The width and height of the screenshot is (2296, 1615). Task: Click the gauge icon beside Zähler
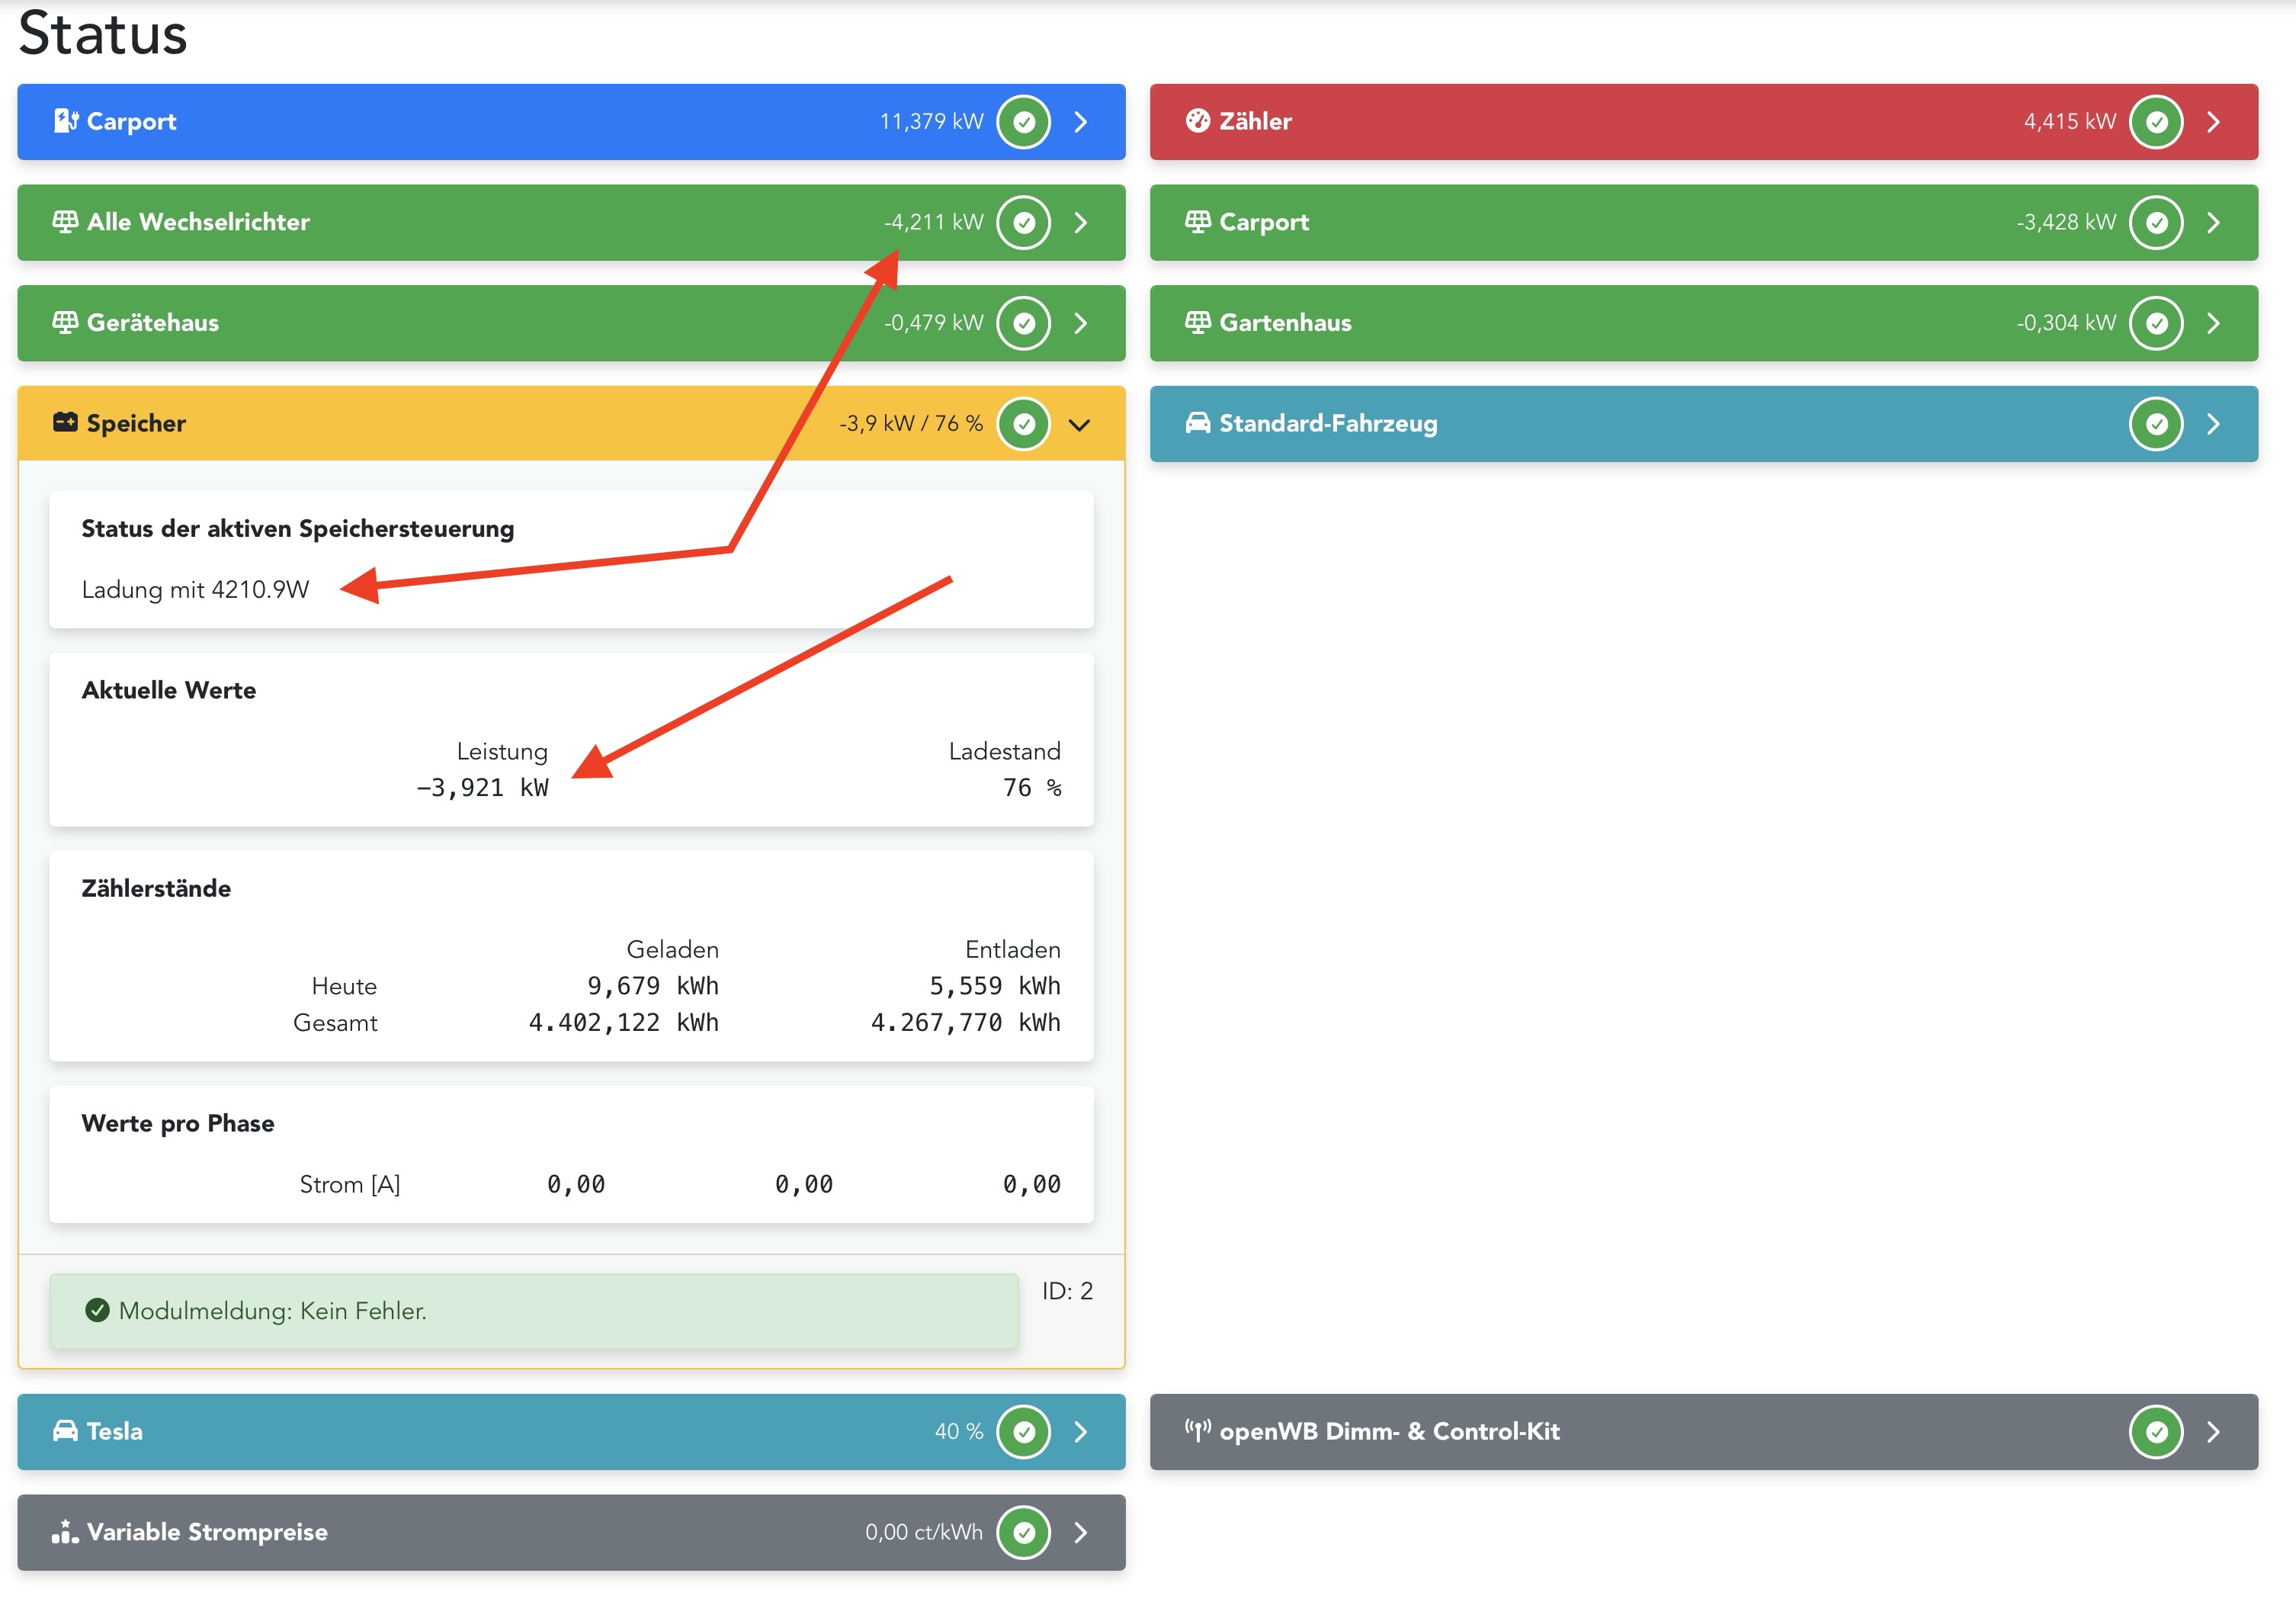pos(1197,121)
